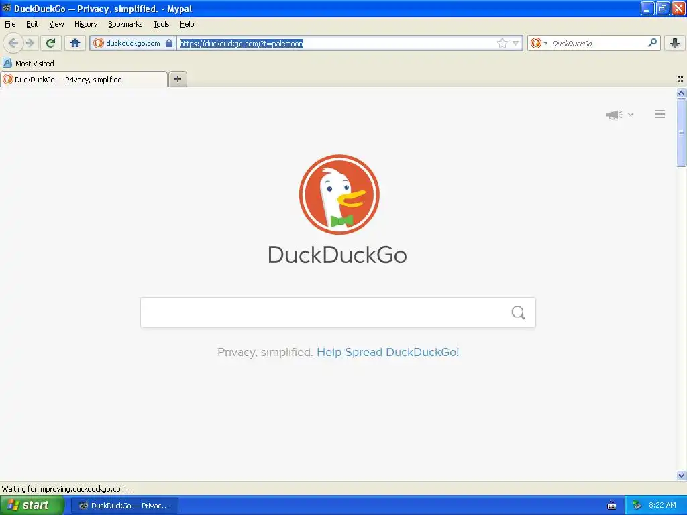Open the Bookmarks menu
The width and height of the screenshot is (687, 515).
coord(125,25)
